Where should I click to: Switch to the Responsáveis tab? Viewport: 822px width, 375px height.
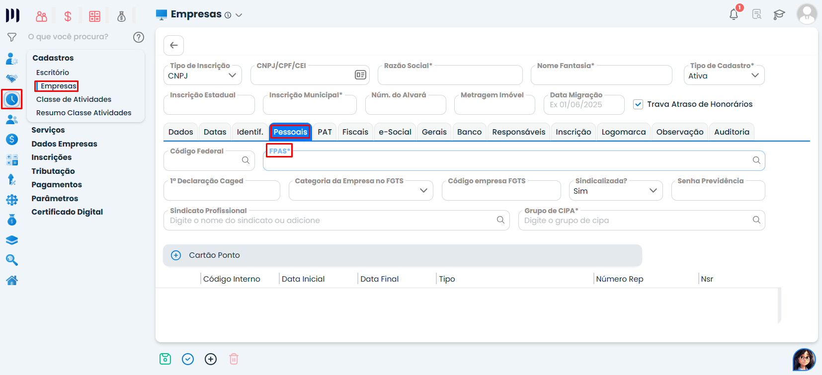[x=518, y=132]
